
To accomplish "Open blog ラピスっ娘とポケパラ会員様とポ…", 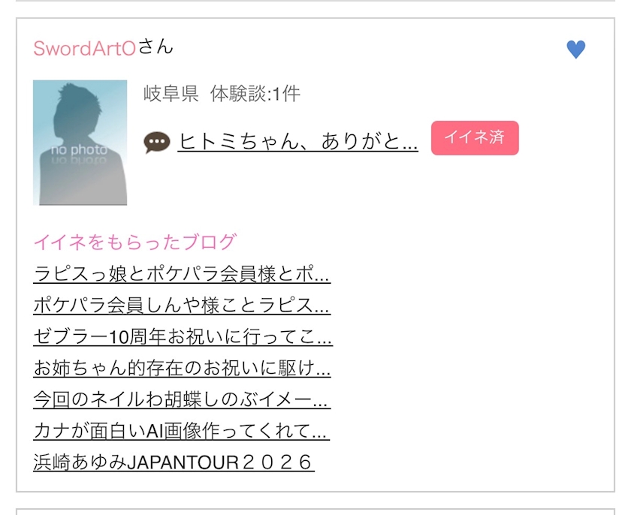I will [x=182, y=274].
